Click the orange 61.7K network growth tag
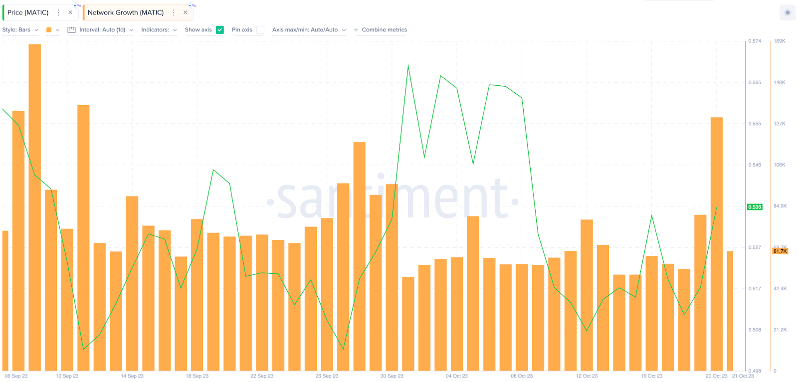 tap(780, 251)
